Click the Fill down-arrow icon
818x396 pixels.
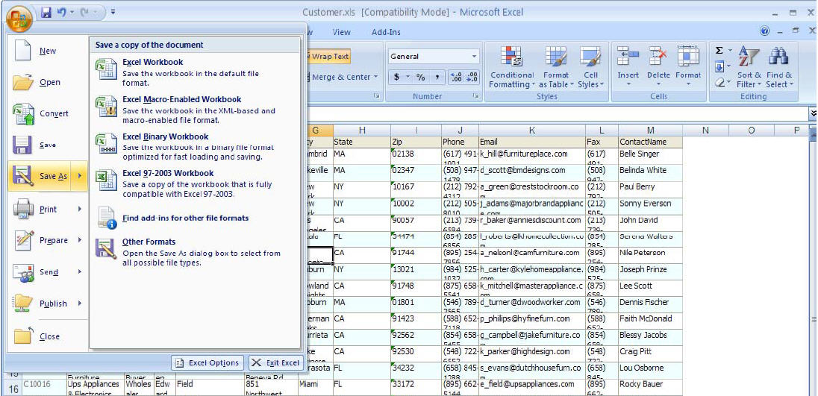click(x=719, y=66)
